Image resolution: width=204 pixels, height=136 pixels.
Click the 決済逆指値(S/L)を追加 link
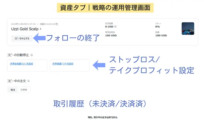tap(21, 64)
